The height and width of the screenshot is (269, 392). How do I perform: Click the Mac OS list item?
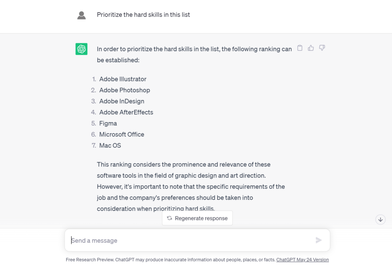110,145
